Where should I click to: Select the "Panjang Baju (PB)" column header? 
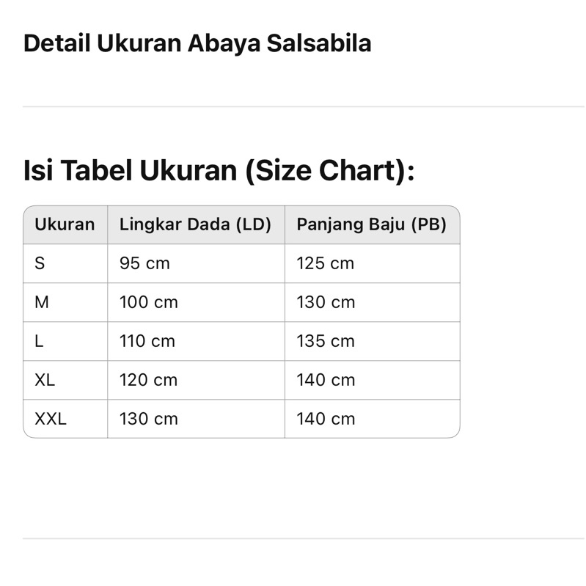[x=371, y=224]
